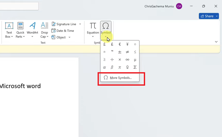Insert the less-than-or-equal symbol
This screenshot has width=222, height=137.
[135, 52]
